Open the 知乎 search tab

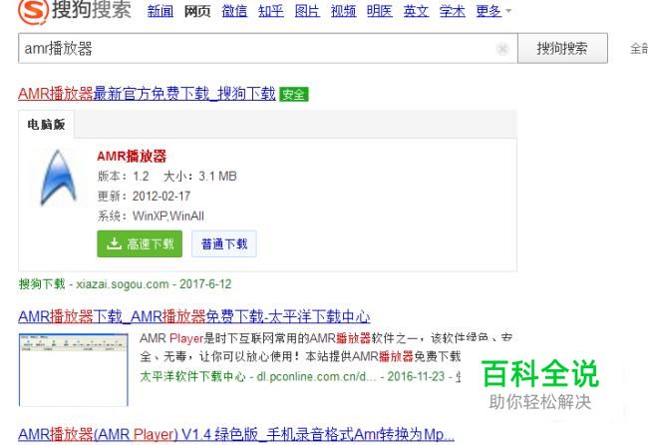[271, 11]
